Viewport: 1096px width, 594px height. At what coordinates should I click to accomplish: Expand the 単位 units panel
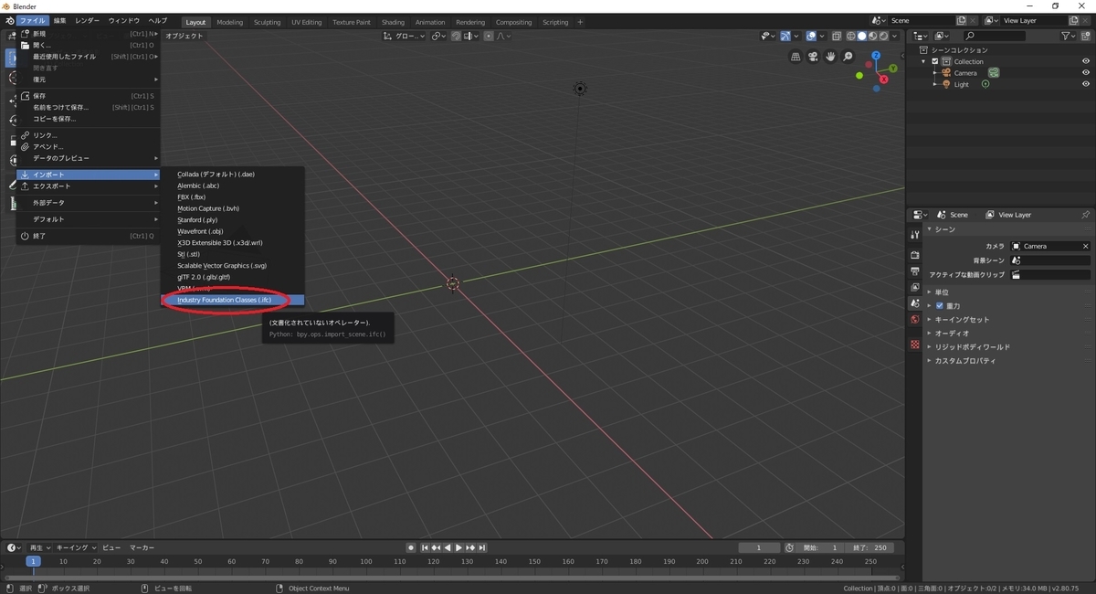coord(943,292)
